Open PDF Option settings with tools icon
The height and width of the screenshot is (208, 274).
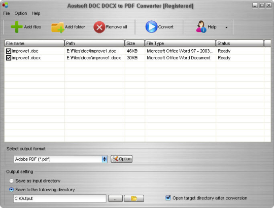(x=121, y=159)
